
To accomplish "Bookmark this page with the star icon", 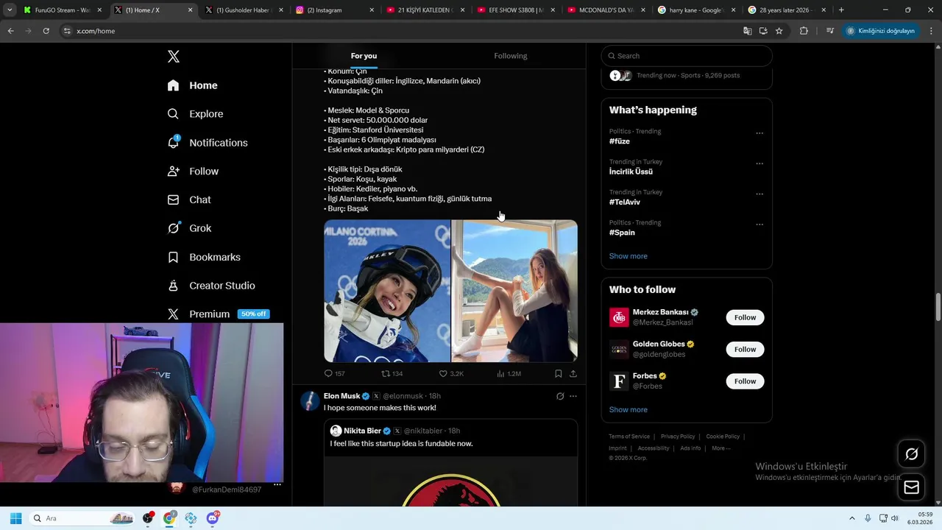I will click(x=779, y=31).
